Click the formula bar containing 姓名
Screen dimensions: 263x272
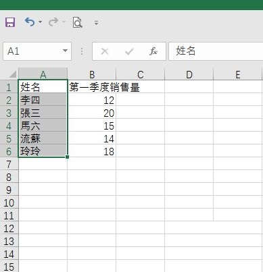(x=216, y=51)
